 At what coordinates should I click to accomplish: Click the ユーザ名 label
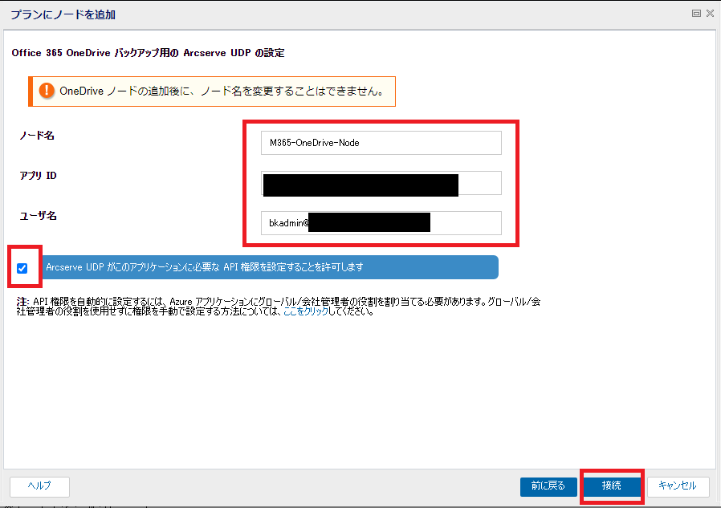pos(39,216)
